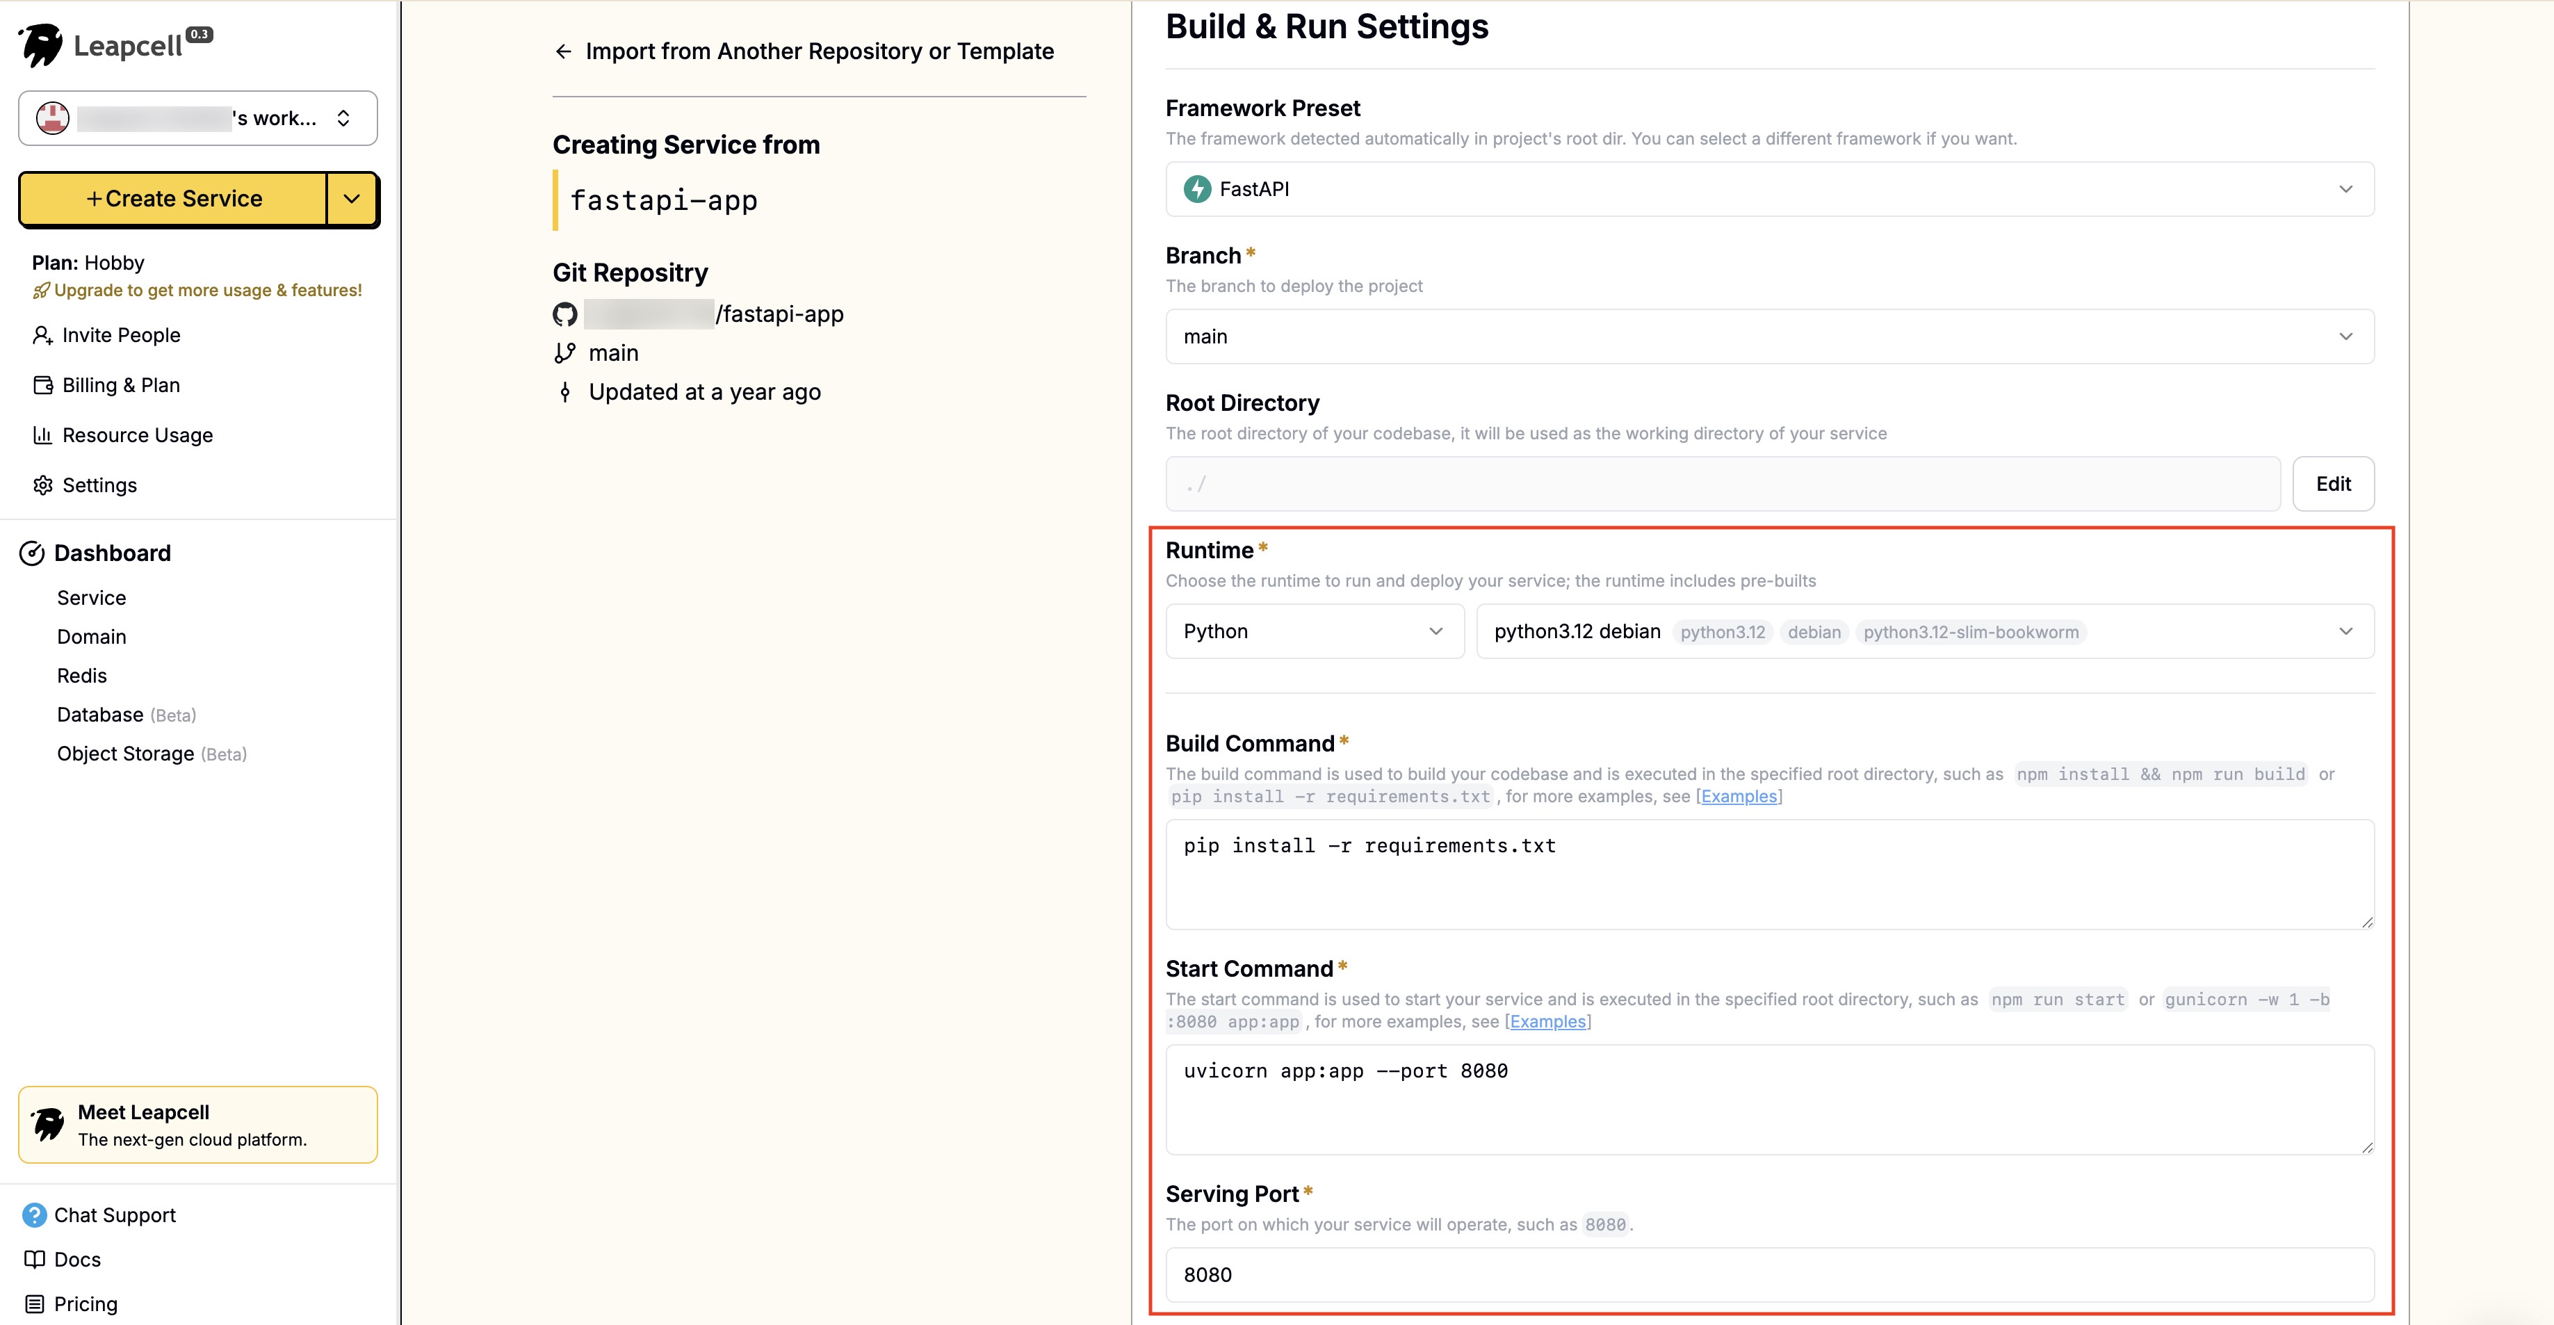Click the workspace avatar icon
2554x1325 pixels.
pyautogui.click(x=53, y=118)
